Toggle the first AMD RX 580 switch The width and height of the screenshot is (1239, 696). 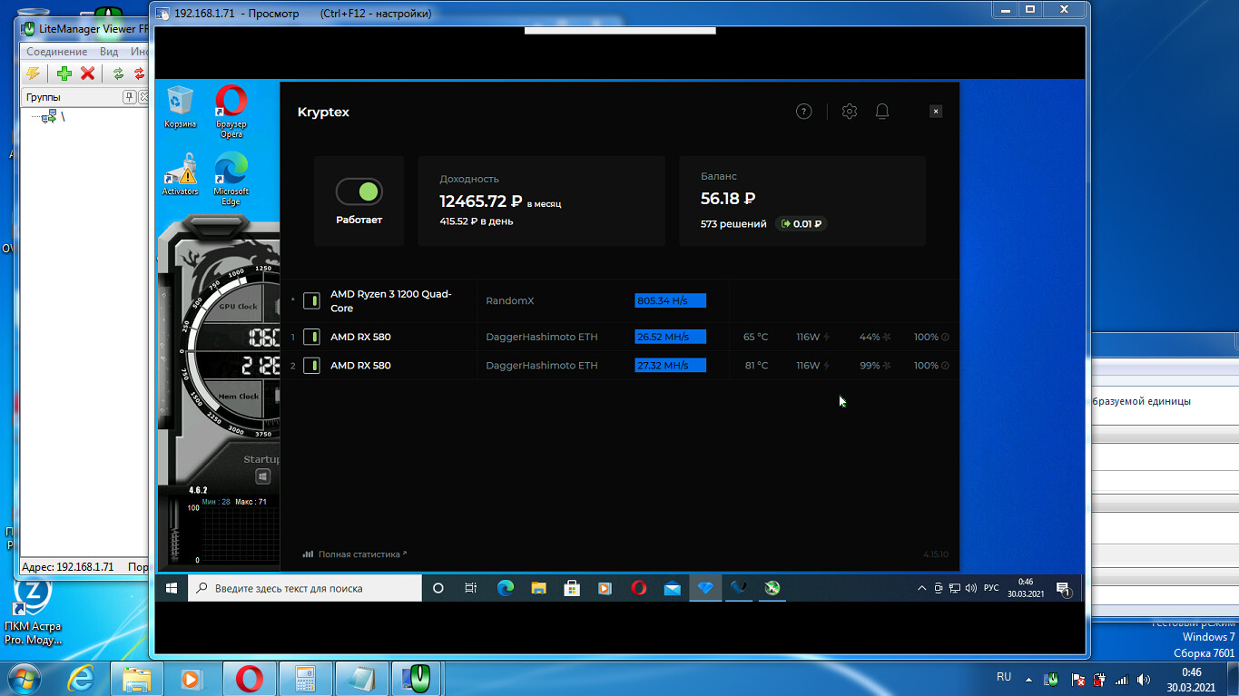pyautogui.click(x=311, y=337)
